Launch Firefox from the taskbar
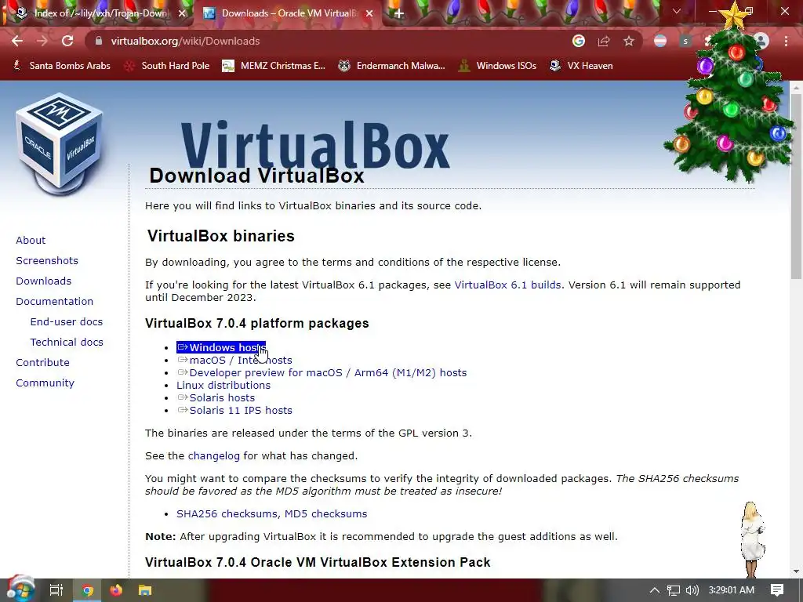This screenshot has height=602, width=803. [x=116, y=590]
